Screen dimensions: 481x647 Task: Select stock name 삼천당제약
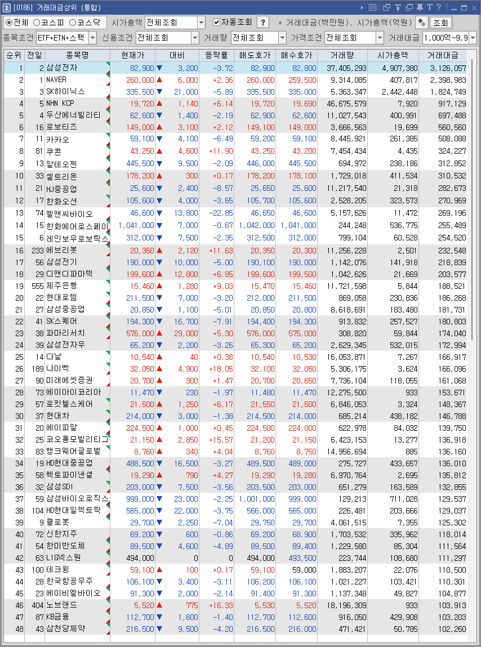[66, 628]
